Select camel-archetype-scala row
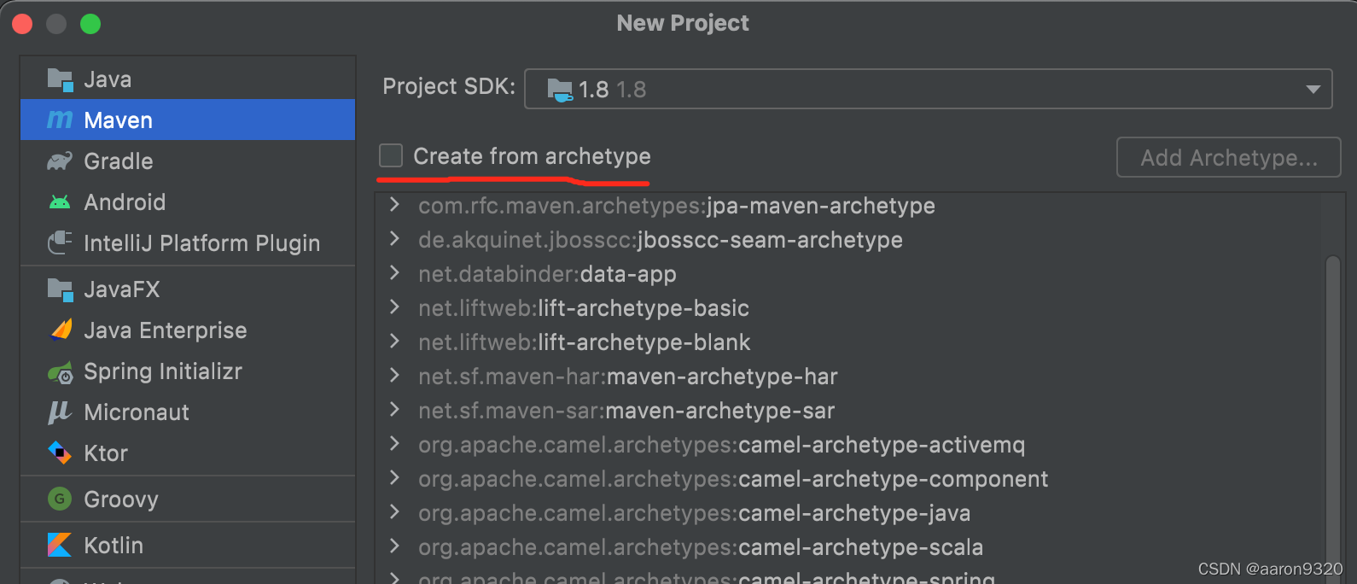 849,547
